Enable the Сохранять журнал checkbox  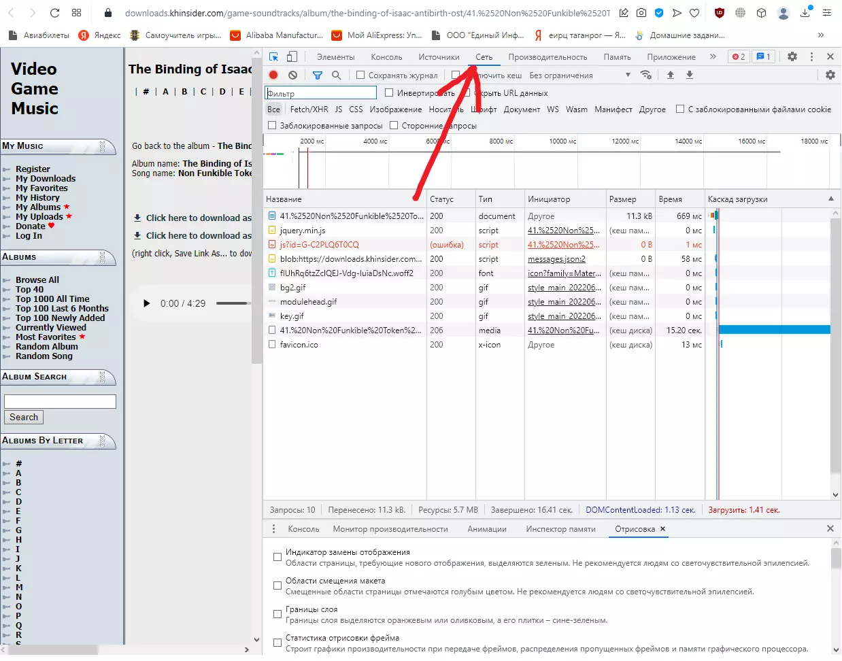(x=360, y=75)
